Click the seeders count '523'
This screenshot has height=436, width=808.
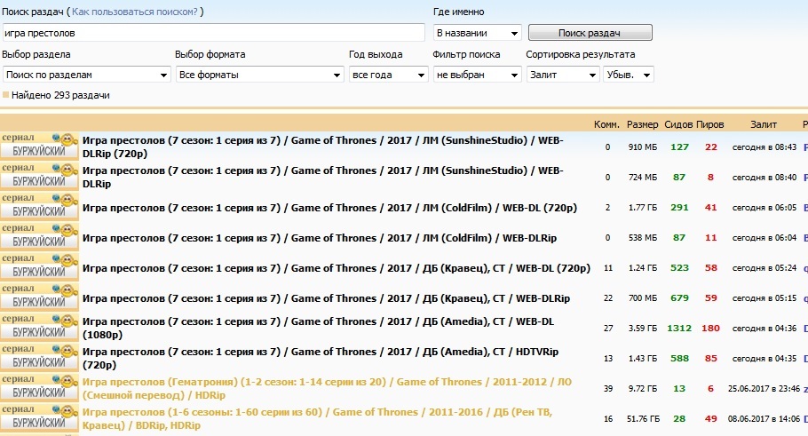[x=679, y=268]
